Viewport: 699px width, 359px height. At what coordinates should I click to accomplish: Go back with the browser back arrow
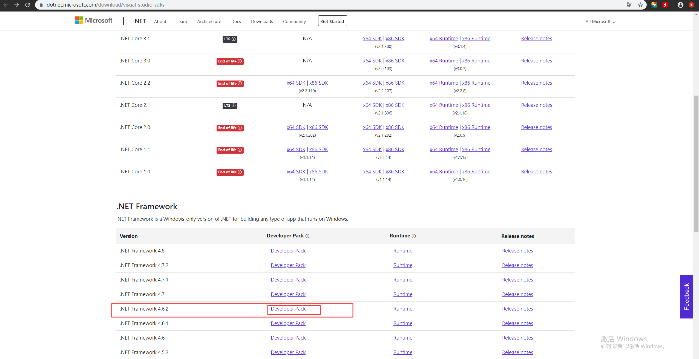5,5
